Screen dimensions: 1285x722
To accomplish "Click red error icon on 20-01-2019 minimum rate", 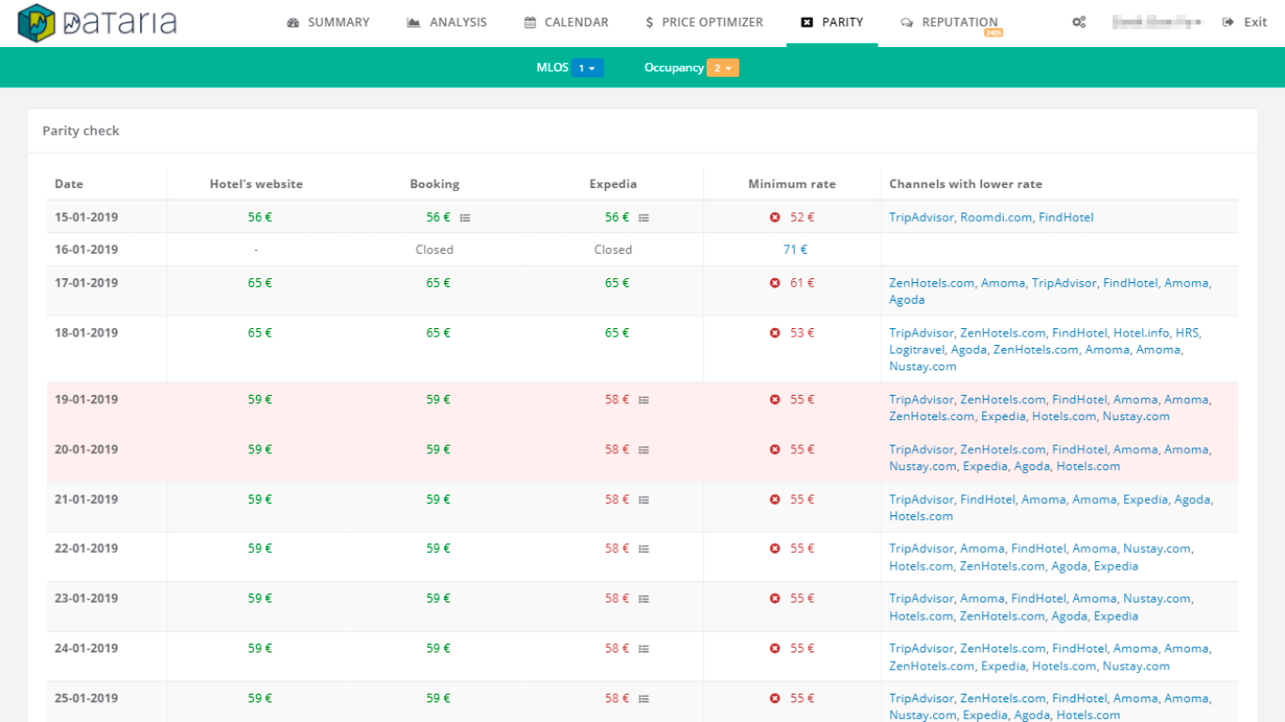I will pos(775,449).
